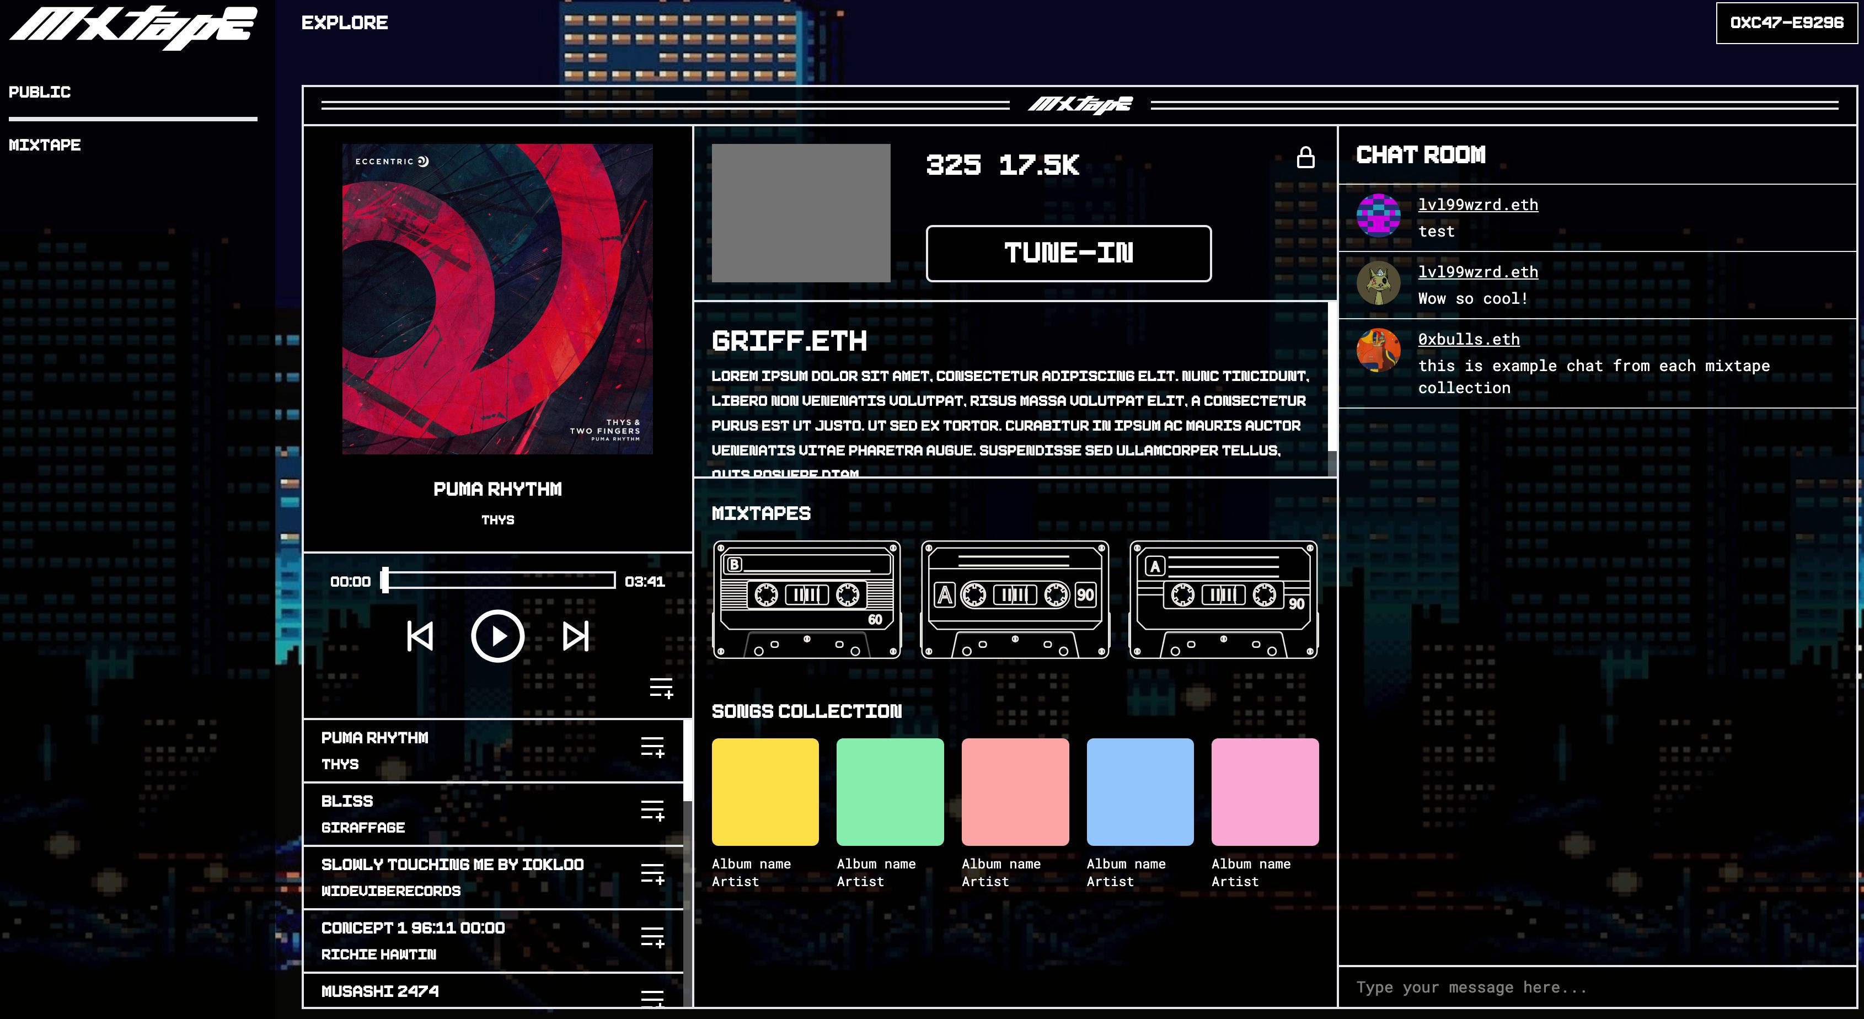
Task: Open the third cassette with A label top
Action: pos(1224,599)
